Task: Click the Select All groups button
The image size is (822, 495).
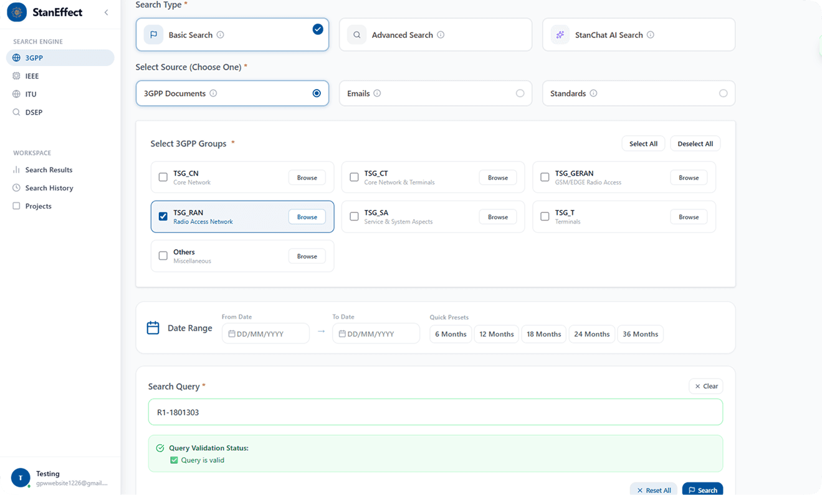Action: pos(643,144)
